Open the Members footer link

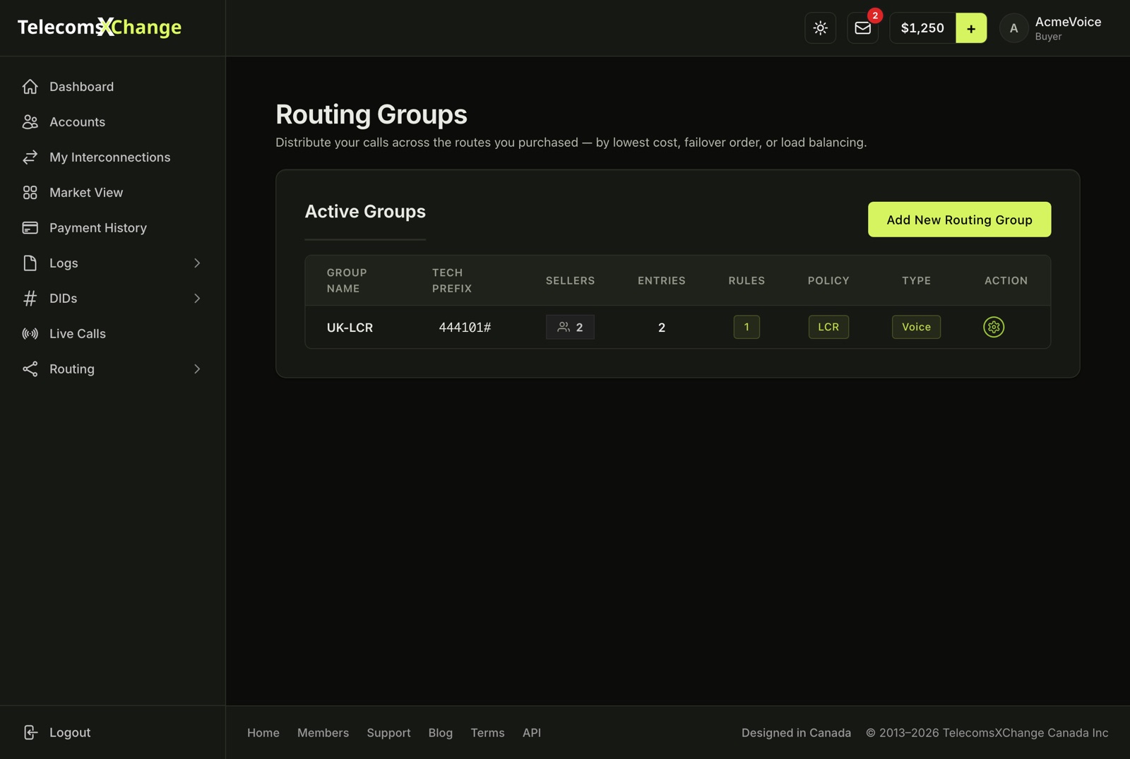click(x=323, y=733)
